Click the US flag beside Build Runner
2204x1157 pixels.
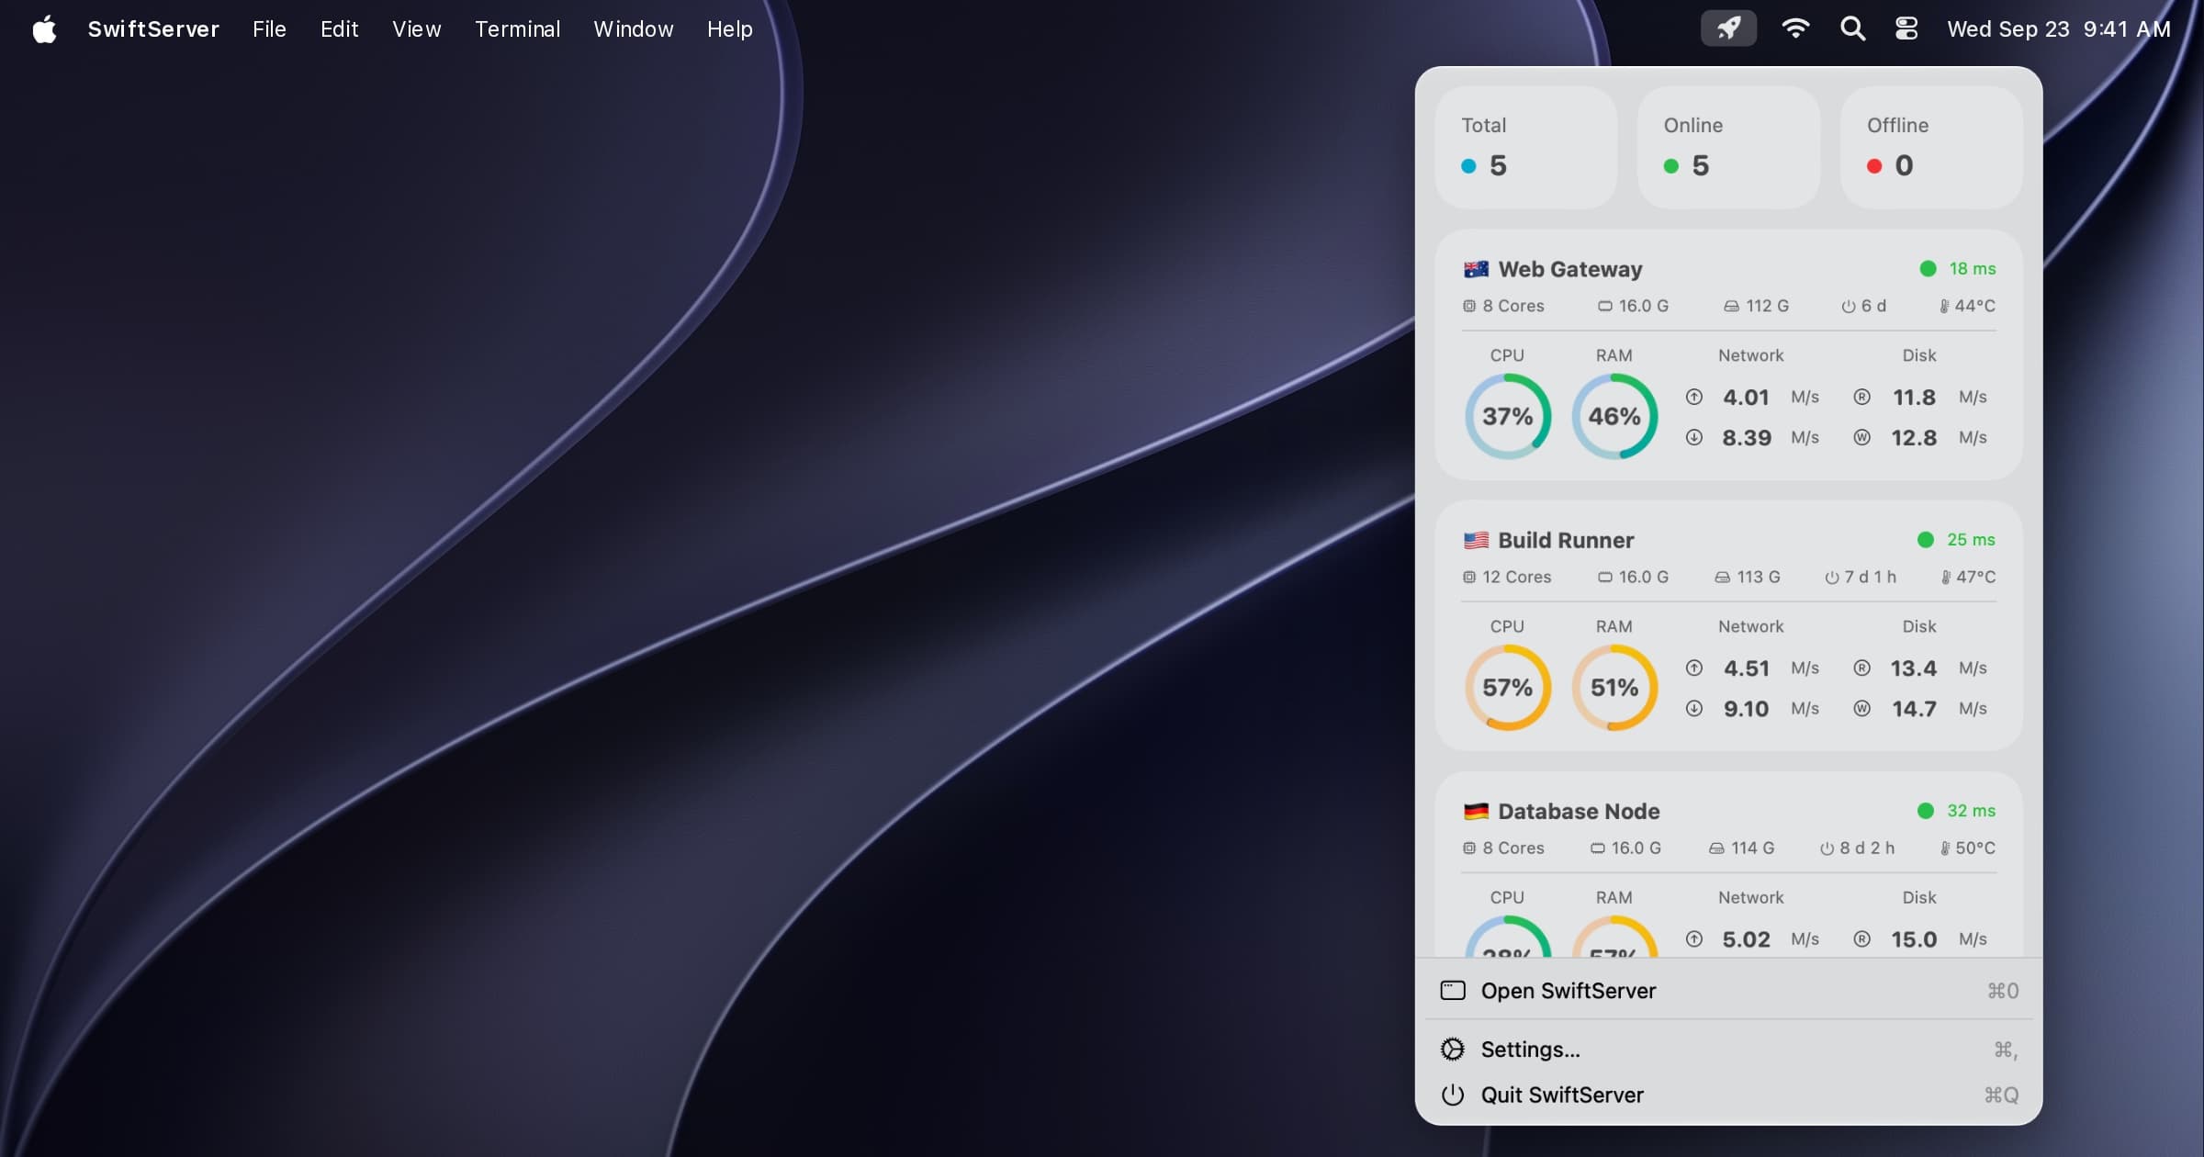click(x=1476, y=540)
